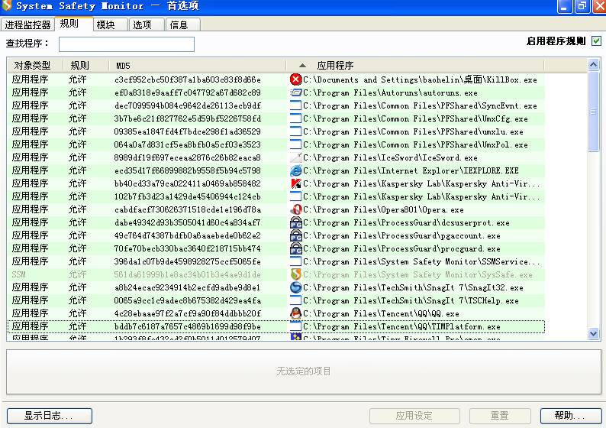This screenshot has height=428, width=606.
Task: Click the 显示日志... button
Action: tap(50, 416)
